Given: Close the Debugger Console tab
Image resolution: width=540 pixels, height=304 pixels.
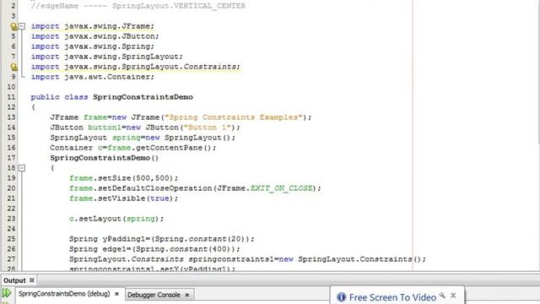Looking at the screenshot, I should coord(187,295).
